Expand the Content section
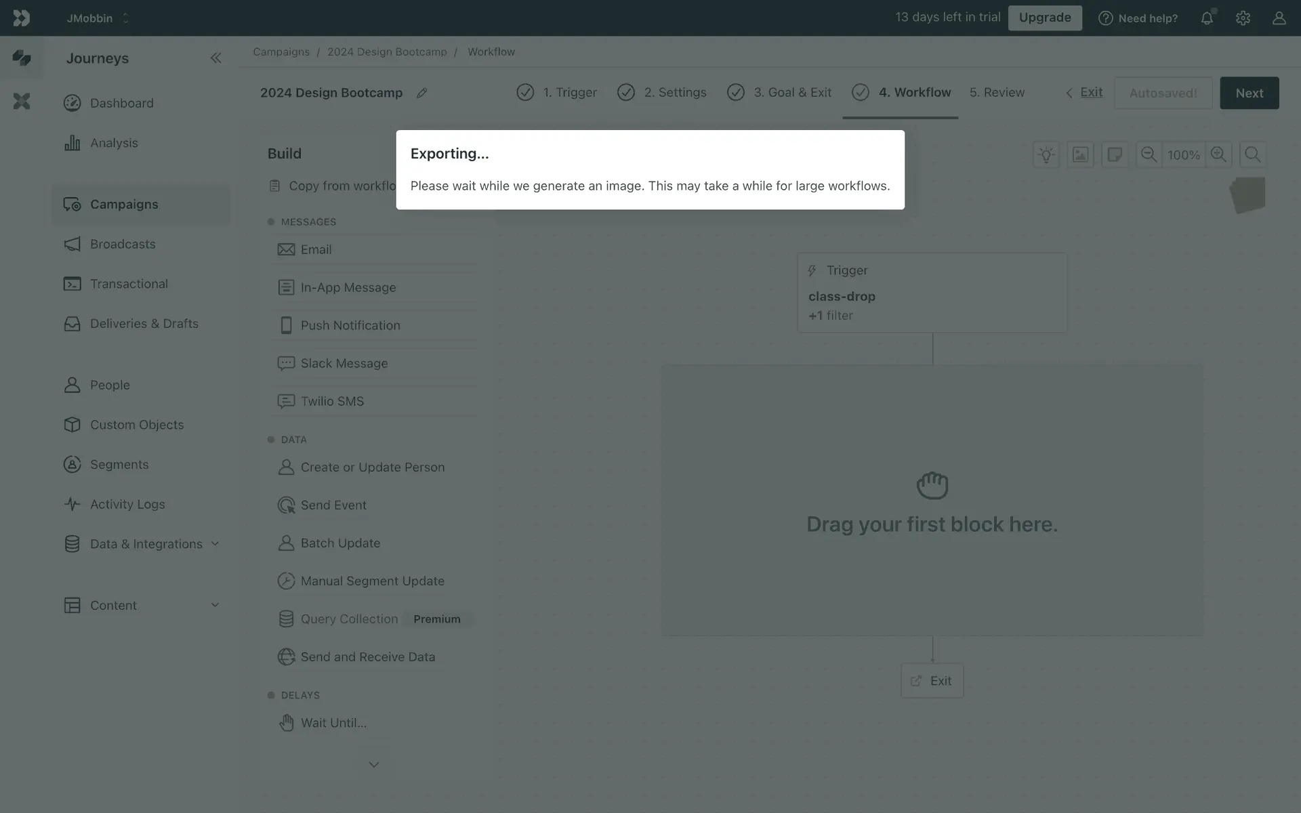The height and width of the screenshot is (813, 1301). [x=215, y=605]
